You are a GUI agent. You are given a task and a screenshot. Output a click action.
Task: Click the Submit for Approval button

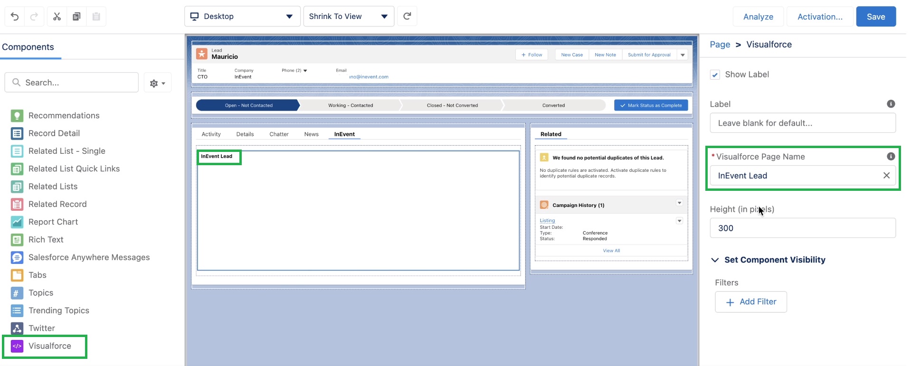649,55
